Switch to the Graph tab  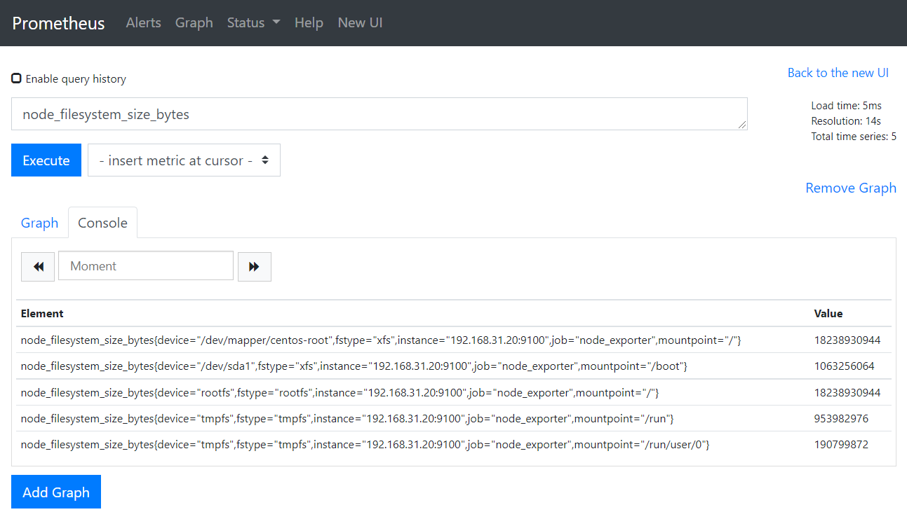coord(39,223)
